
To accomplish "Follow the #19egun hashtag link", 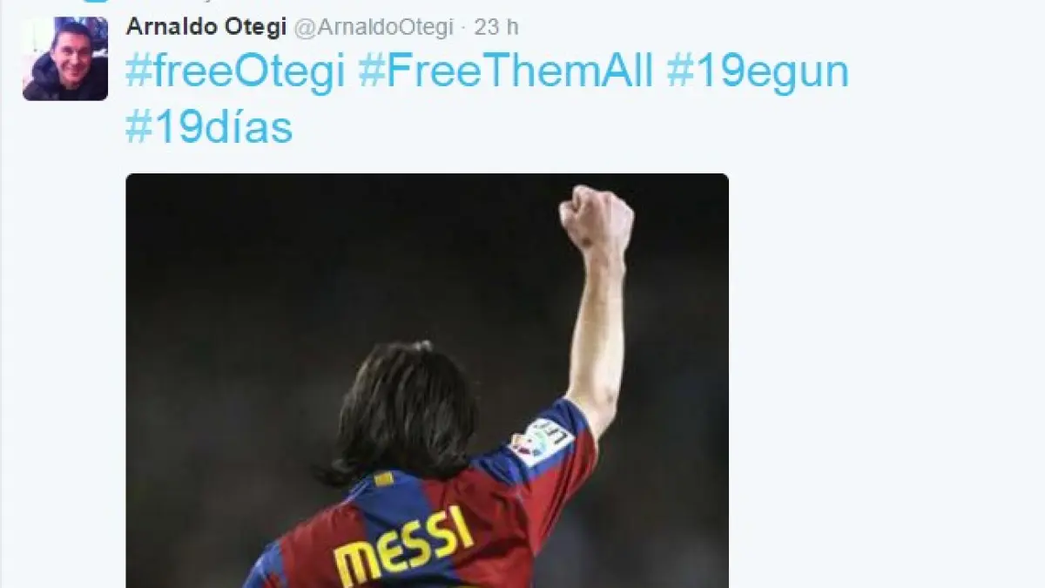I will click(758, 71).
